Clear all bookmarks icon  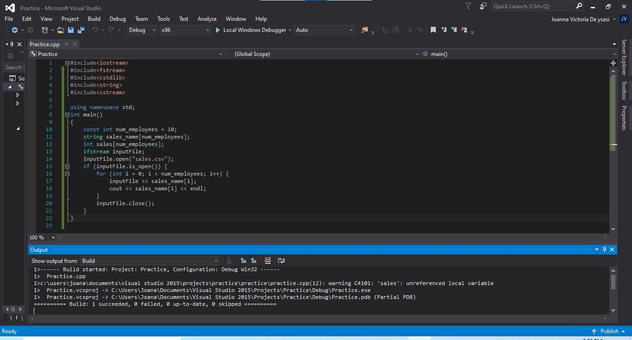point(464,30)
